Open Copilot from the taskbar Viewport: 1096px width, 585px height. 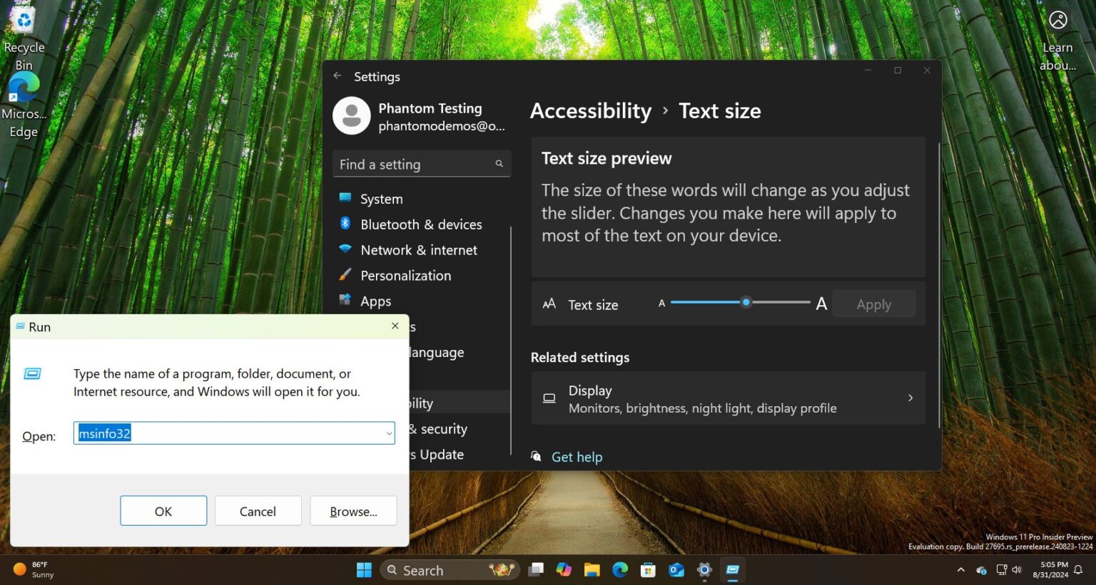(563, 570)
